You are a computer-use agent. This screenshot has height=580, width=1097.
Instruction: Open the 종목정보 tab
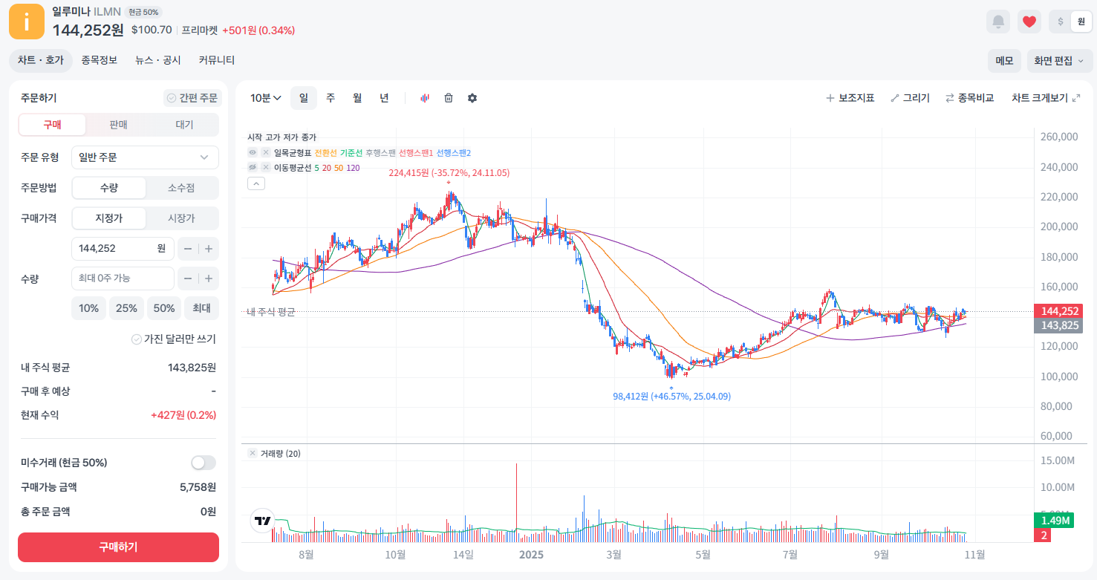pyautogui.click(x=100, y=61)
